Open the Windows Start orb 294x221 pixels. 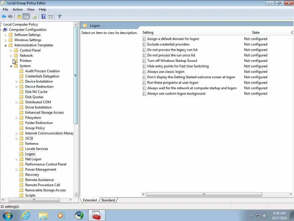tap(8, 216)
